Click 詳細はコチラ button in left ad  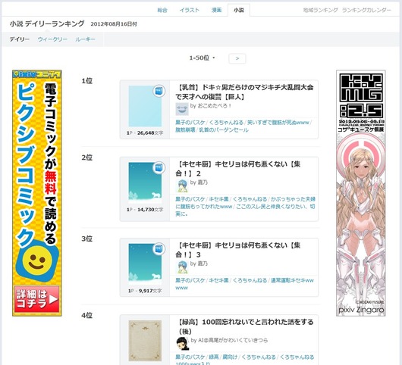[37, 299]
